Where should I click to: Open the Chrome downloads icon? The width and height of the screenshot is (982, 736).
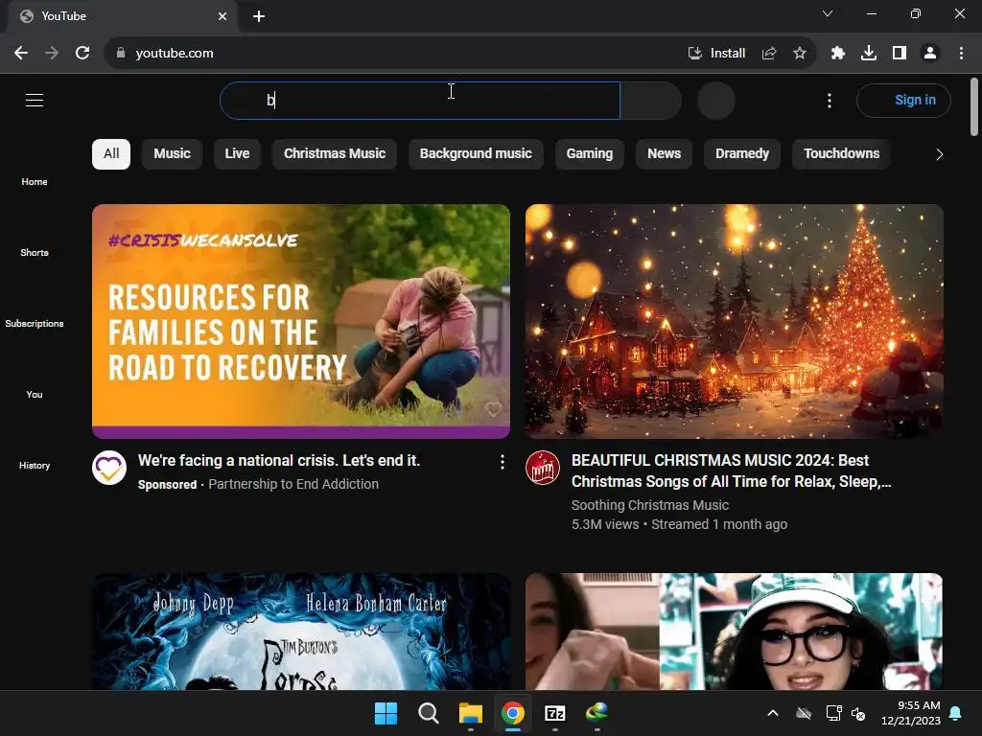coord(869,54)
